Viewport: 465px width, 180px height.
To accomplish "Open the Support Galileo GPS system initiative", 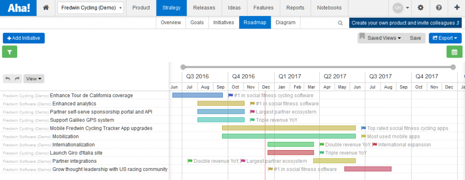I will tap(82, 120).
